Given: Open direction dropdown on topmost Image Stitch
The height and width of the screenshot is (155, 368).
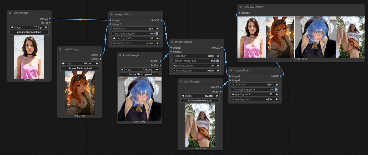Looking at the screenshot, I should (136, 29).
